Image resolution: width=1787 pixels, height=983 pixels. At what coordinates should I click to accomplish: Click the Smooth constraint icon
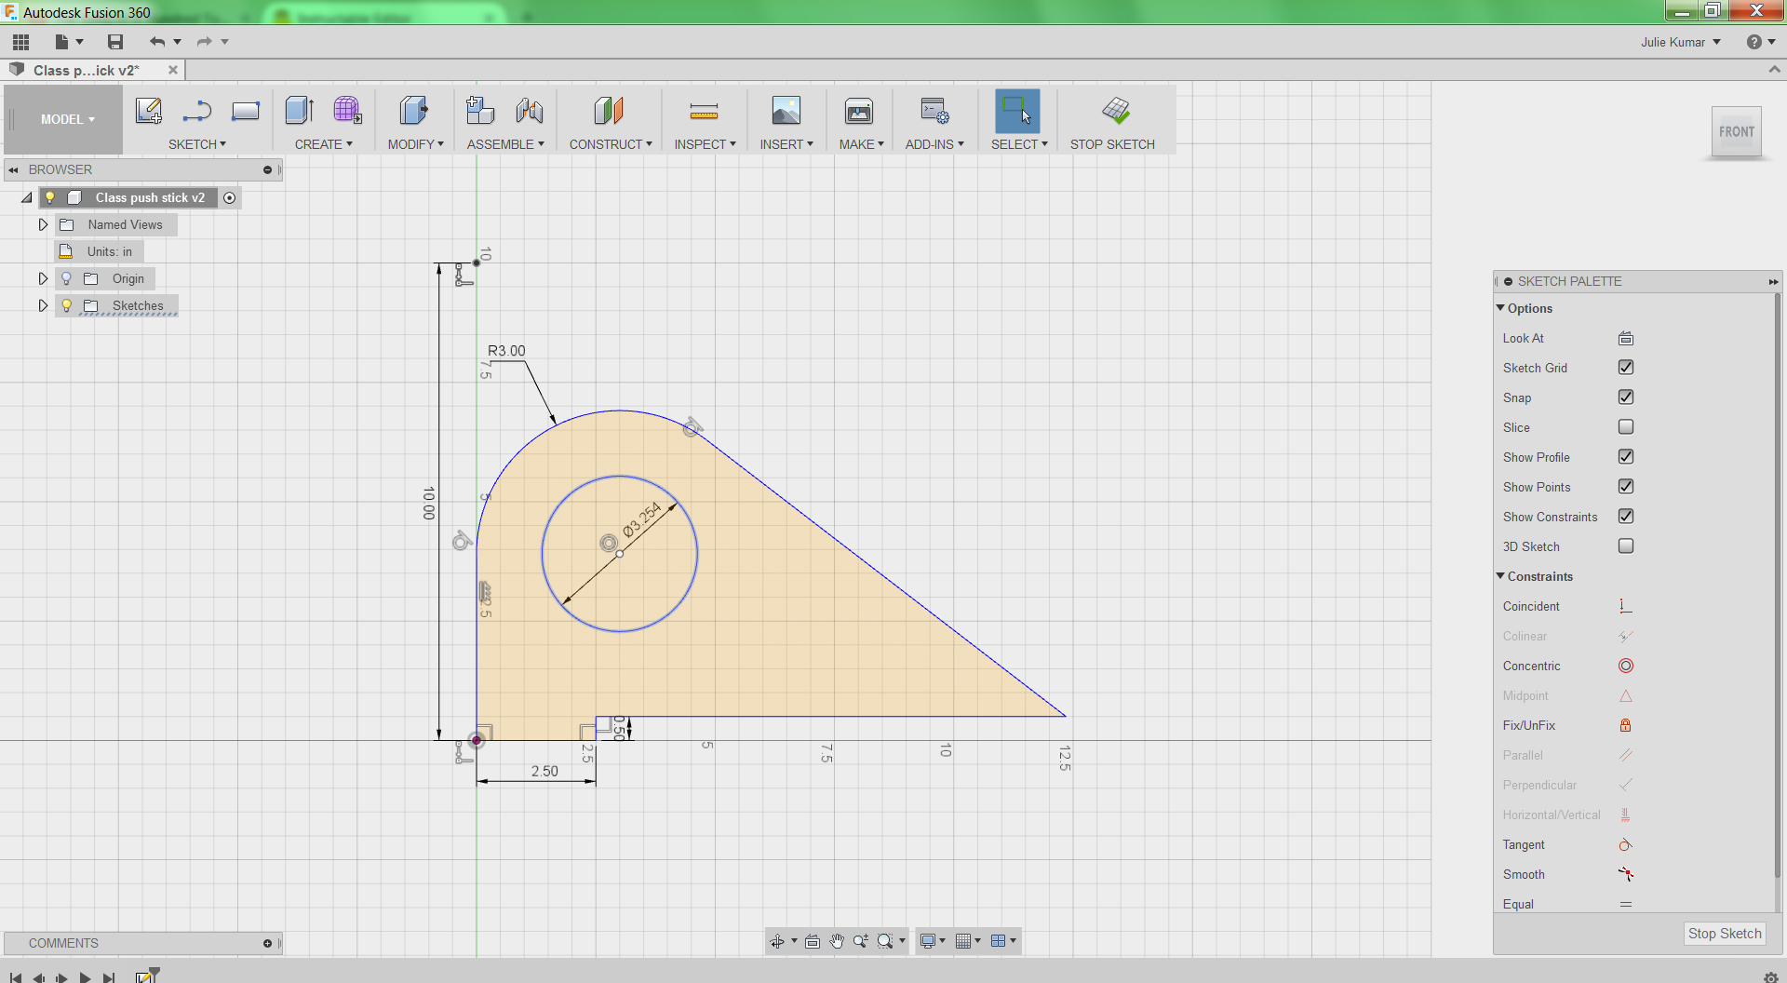click(x=1626, y=874)
